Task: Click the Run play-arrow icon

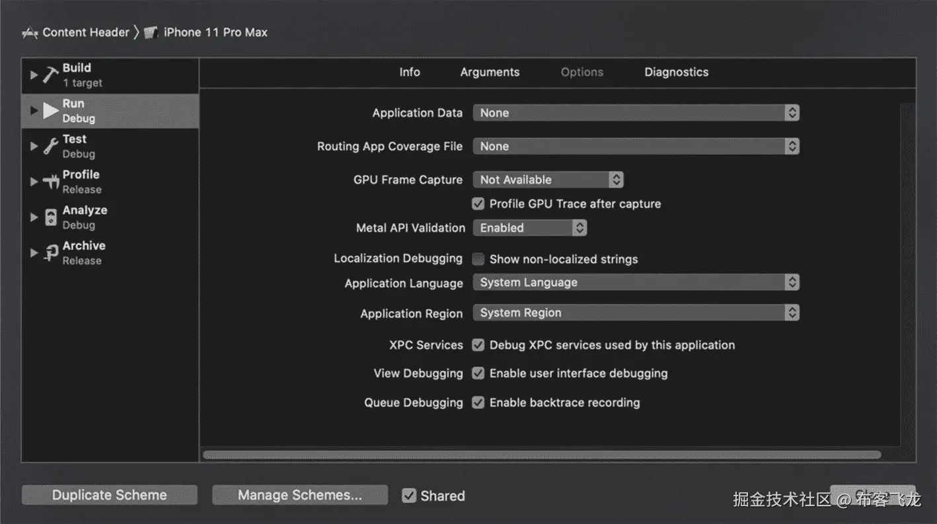Action: pyautogui.click(x=51, y=110)
